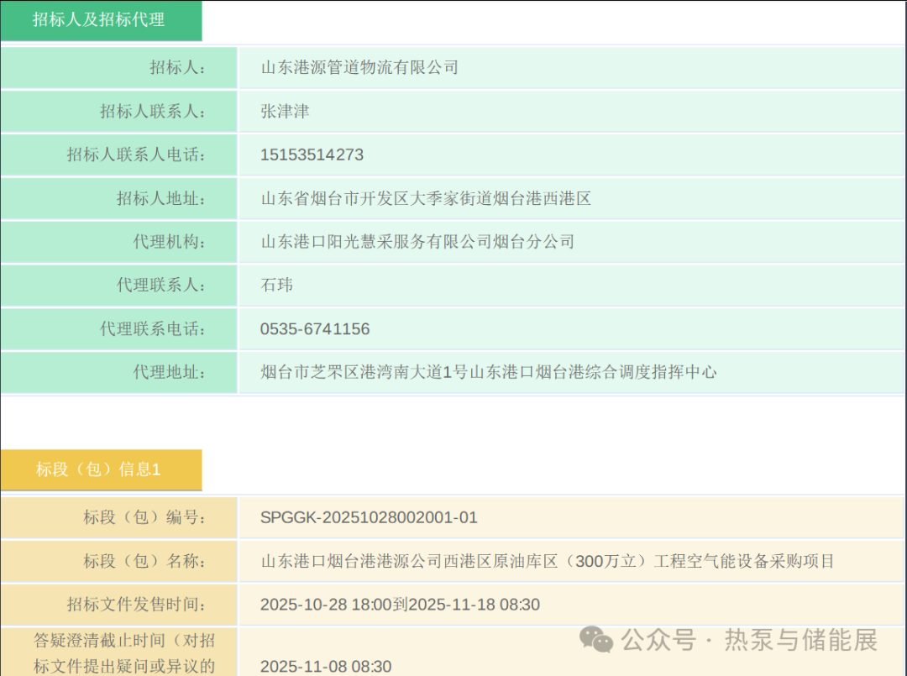Click deadline value 2025-11-08 08:30
Viewport: 907px width, 676px height.
coord(326,666)
